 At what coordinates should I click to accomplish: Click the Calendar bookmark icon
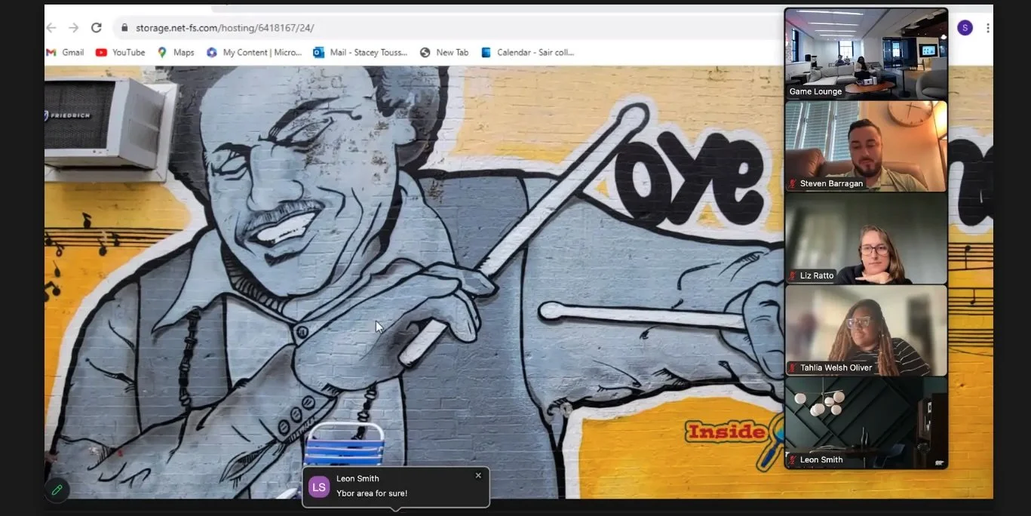click(486, 52)
